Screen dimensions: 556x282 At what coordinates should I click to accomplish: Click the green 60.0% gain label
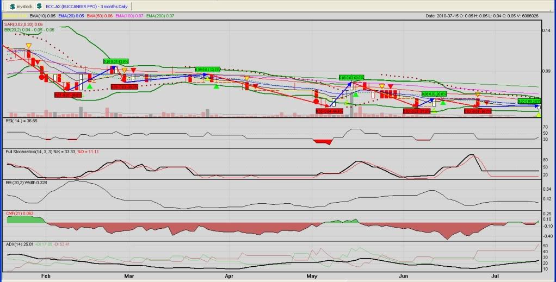click(351, 77)
